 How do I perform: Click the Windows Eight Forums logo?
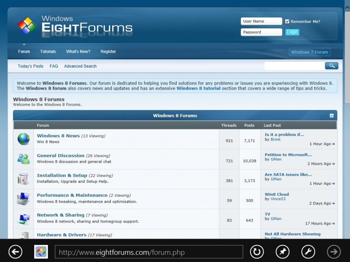pos(75,26)
